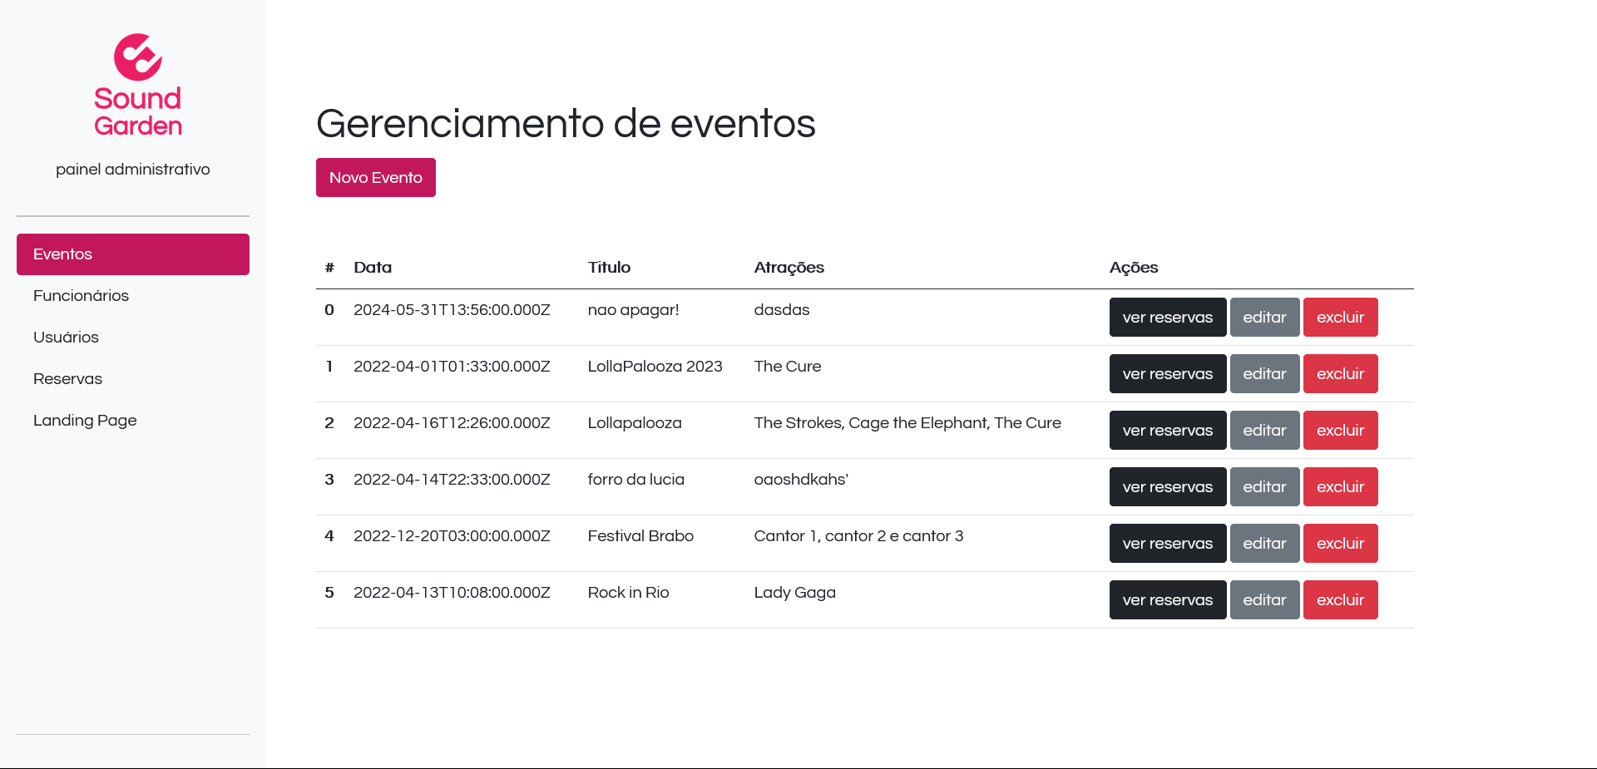Image resolution: width=1597 pixels, height=769 pixels.
Task: View reservations for 'Rock in Rio'
Action: [x=1168, y=599]
